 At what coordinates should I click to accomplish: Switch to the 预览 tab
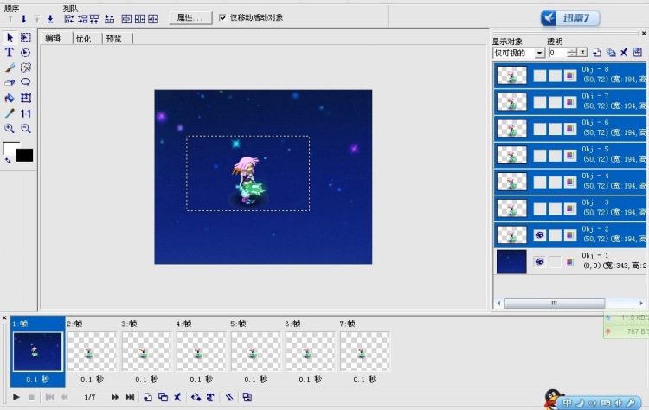(114, 38)
